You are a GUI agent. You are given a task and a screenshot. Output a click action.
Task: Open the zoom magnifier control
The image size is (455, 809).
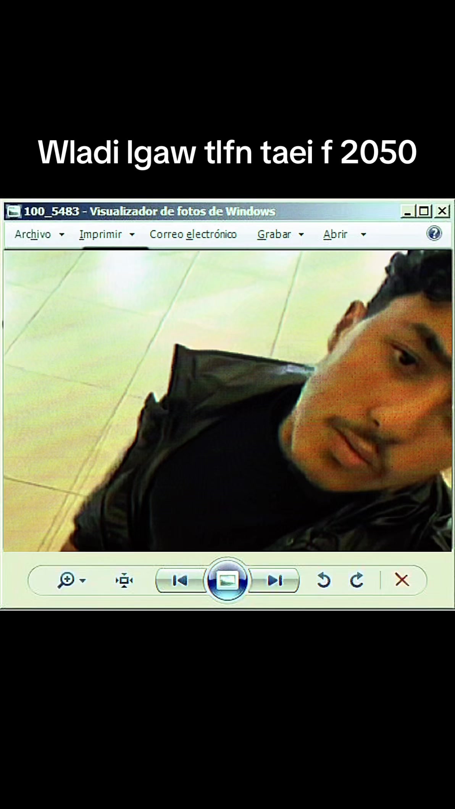coord(66,580)
